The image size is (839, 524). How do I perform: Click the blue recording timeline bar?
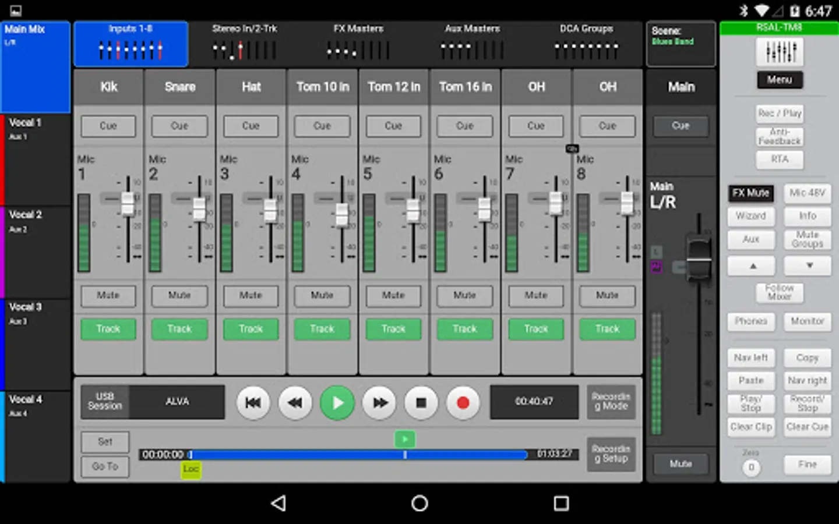[x=358, y=455]
